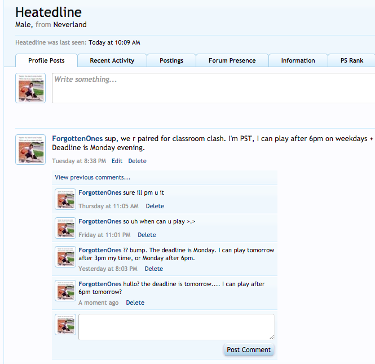Delete the Tuesday 8:38 PM profile post

click(x=137, y=161)
